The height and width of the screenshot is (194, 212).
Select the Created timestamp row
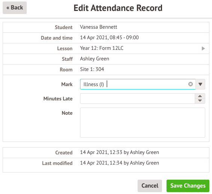click(106, 152)
